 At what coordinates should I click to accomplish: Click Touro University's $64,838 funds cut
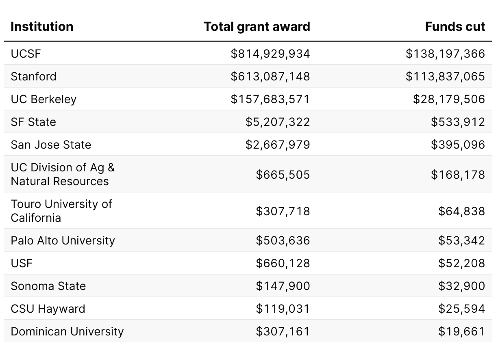point(461,211)
